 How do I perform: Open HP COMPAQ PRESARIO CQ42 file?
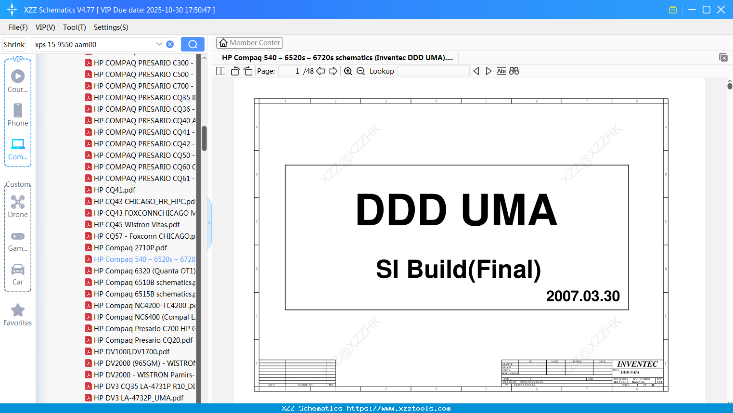pos(140,143)
